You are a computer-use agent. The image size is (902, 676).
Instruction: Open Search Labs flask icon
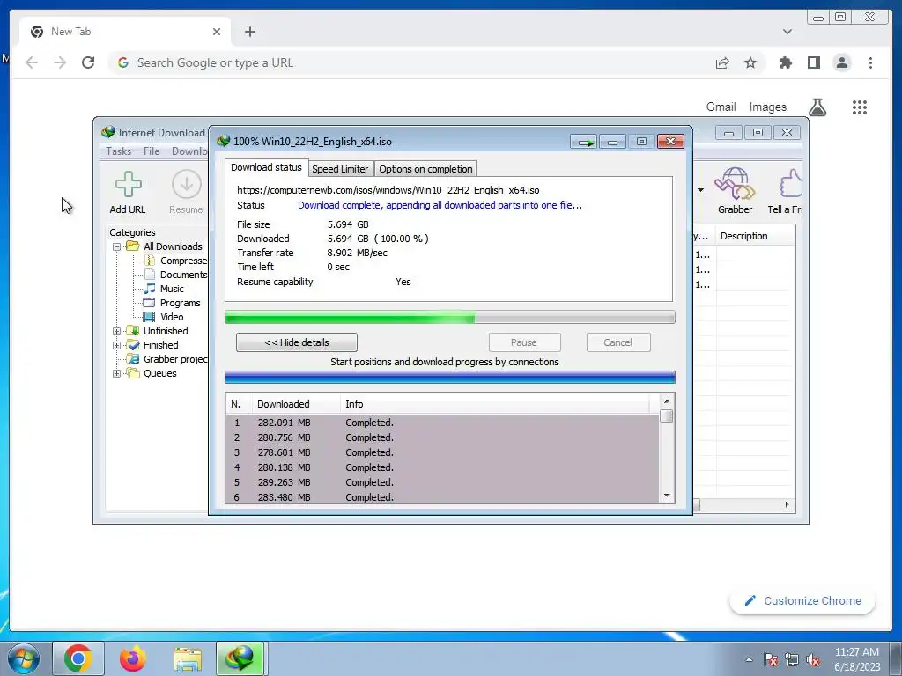[817, 107]
